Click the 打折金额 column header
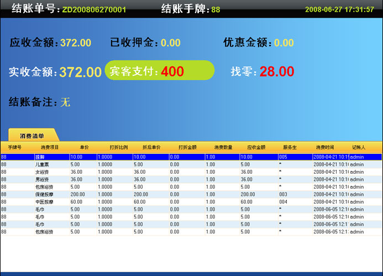383x276 pixels. click(187, 148)
